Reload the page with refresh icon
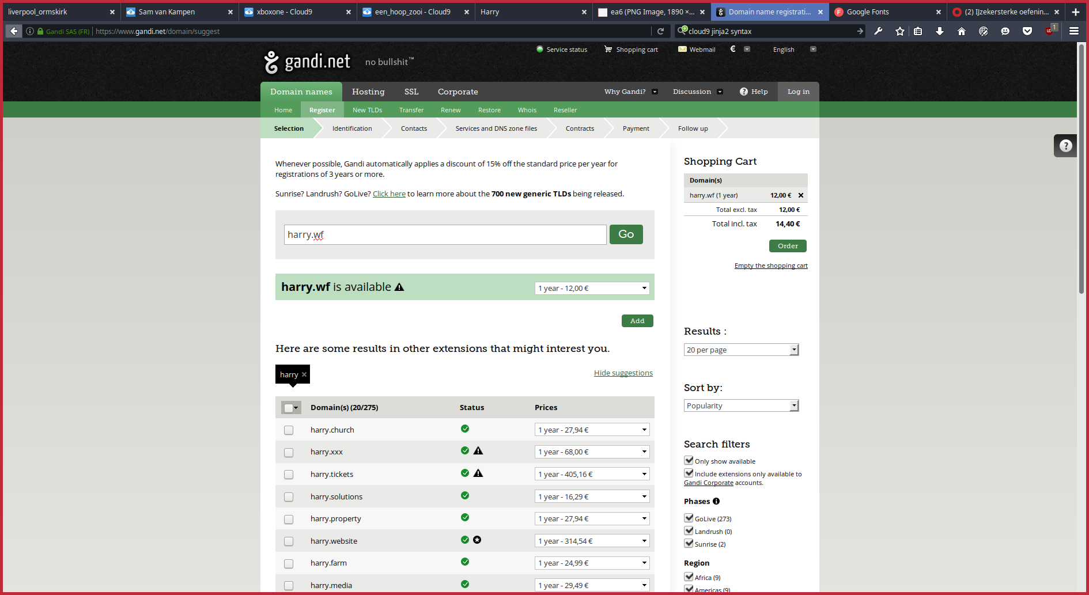Viewport: 1089px width, 595px height. coord(660,31)
